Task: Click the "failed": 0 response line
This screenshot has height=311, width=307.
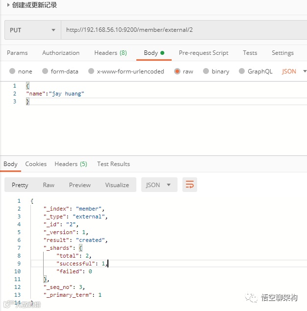Action: 74,271
